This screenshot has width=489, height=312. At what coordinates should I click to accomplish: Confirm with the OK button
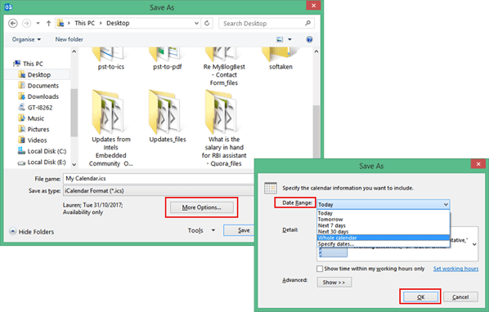coord(420,297)
